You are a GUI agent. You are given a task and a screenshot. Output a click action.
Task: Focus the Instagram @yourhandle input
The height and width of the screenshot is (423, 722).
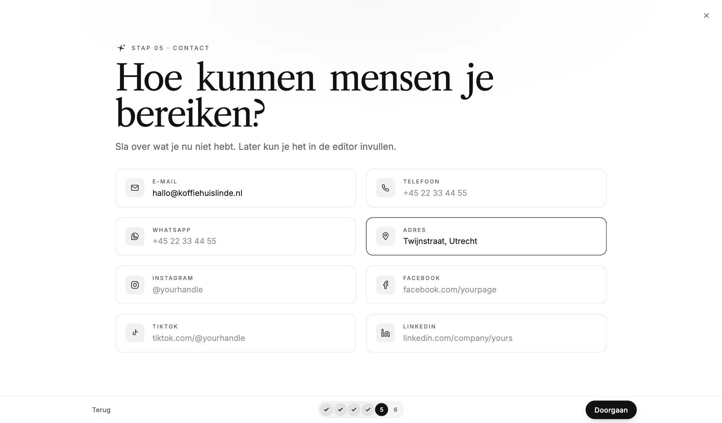235,285
